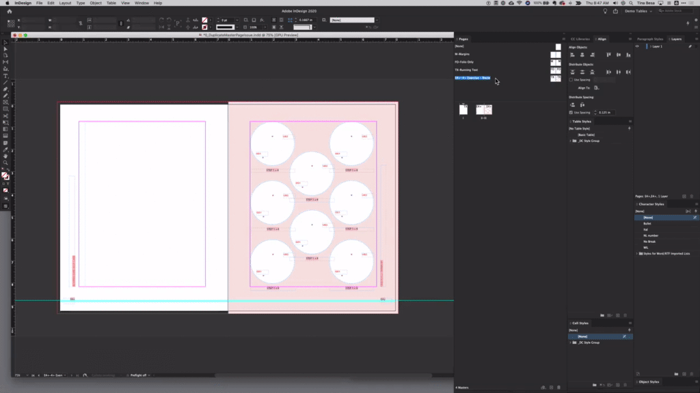This screenshot has height=393, width=700.
Task: Uncheck Use Spacing under Distribute Spacing
Action: (571, 112)
